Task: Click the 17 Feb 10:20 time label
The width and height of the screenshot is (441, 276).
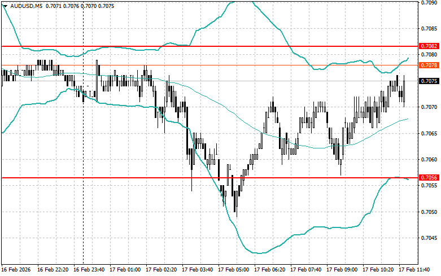Action: (x=378, y=270)
